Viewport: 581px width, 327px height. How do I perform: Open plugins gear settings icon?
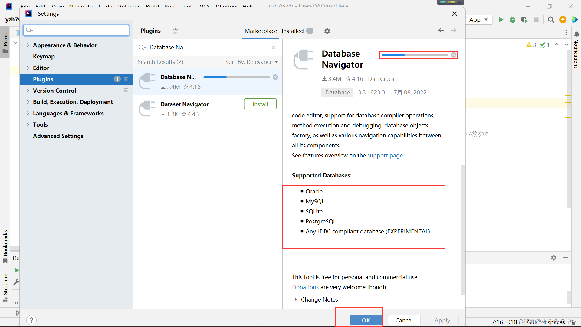coord(327,31)
